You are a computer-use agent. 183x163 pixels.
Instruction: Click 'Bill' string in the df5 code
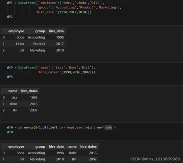click(x=86, y=68)
